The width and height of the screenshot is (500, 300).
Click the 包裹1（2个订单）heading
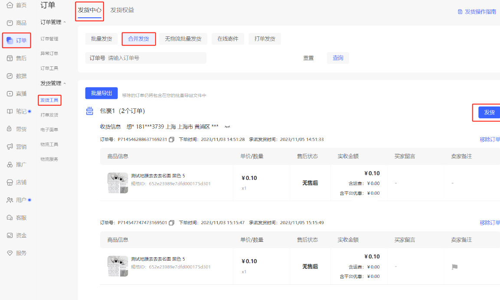tap(122, 111)
